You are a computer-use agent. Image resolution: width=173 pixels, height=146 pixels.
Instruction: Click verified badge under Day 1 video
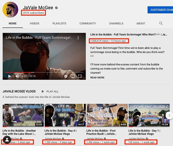147,138
